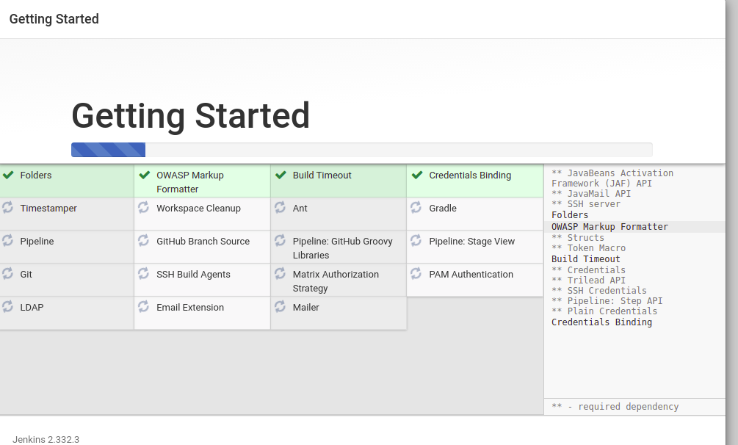738x445 pixels.
Task: Click the installation progress bar
Action: click(x=361, y=150)
